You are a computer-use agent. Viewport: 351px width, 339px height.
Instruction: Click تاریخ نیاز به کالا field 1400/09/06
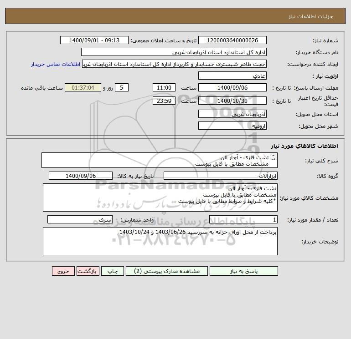(x=81, y=176)
